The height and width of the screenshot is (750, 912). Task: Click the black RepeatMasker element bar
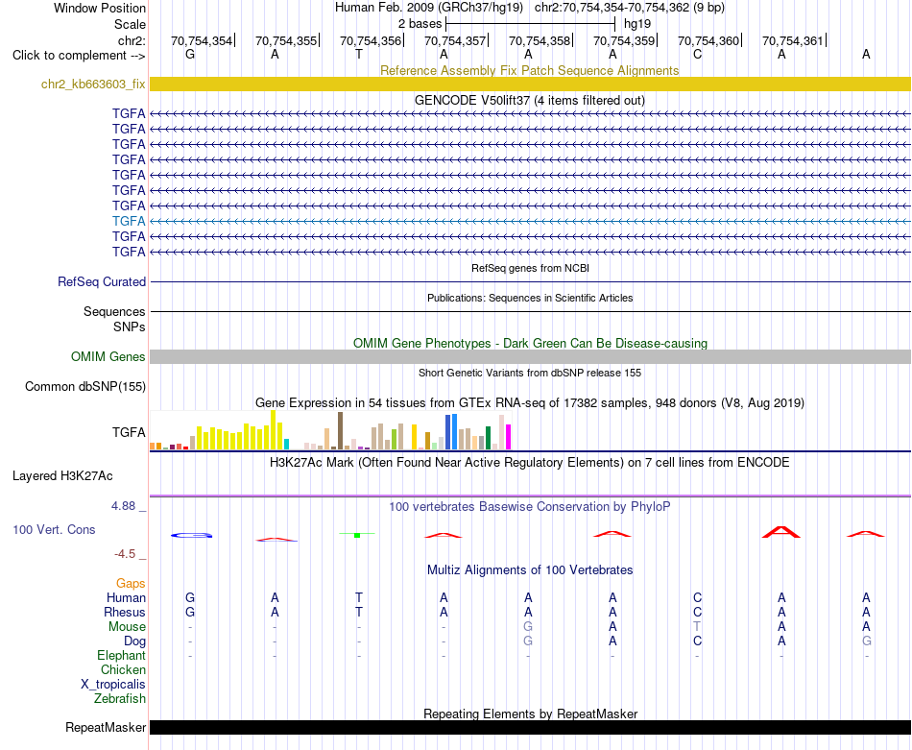point(530,727)
